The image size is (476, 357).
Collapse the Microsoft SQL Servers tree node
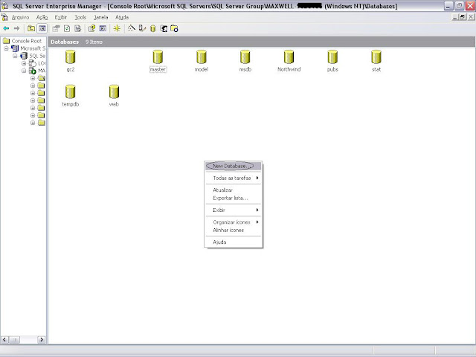(x=6, y=48)
